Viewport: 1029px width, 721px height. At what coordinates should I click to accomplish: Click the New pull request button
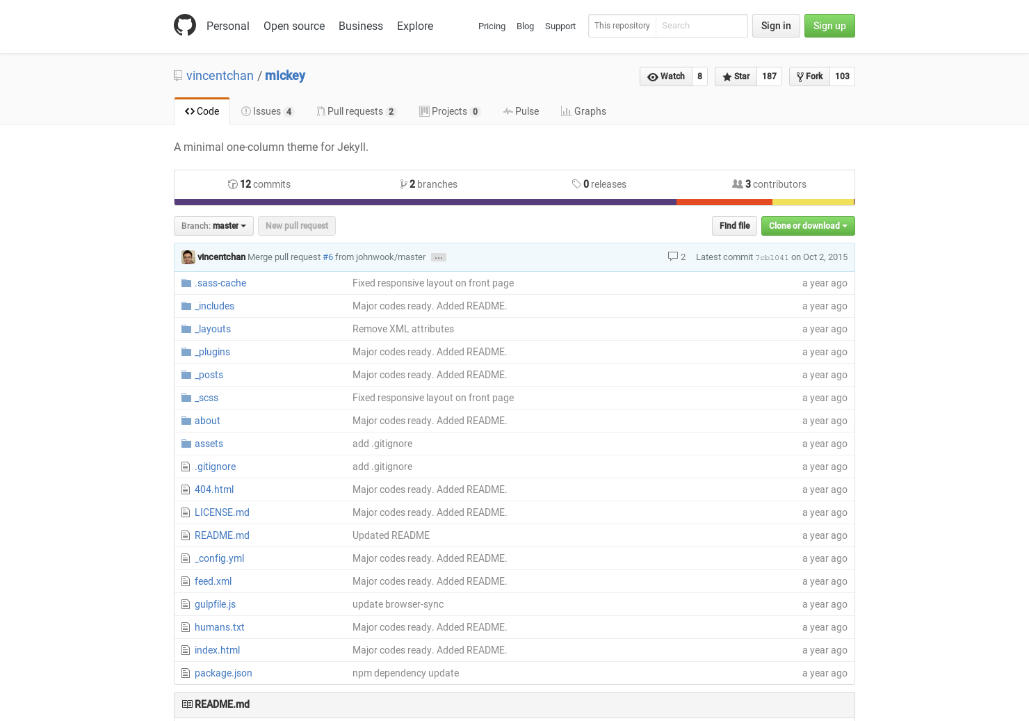pos(297,226)
